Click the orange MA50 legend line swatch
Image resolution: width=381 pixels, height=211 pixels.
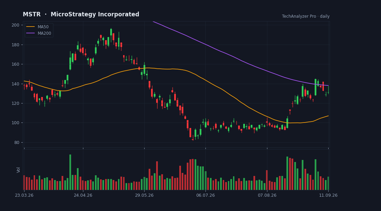pyautogui.click(x=31, y=27)
